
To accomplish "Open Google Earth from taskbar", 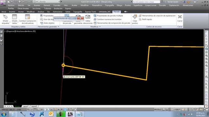I will 32,114.
